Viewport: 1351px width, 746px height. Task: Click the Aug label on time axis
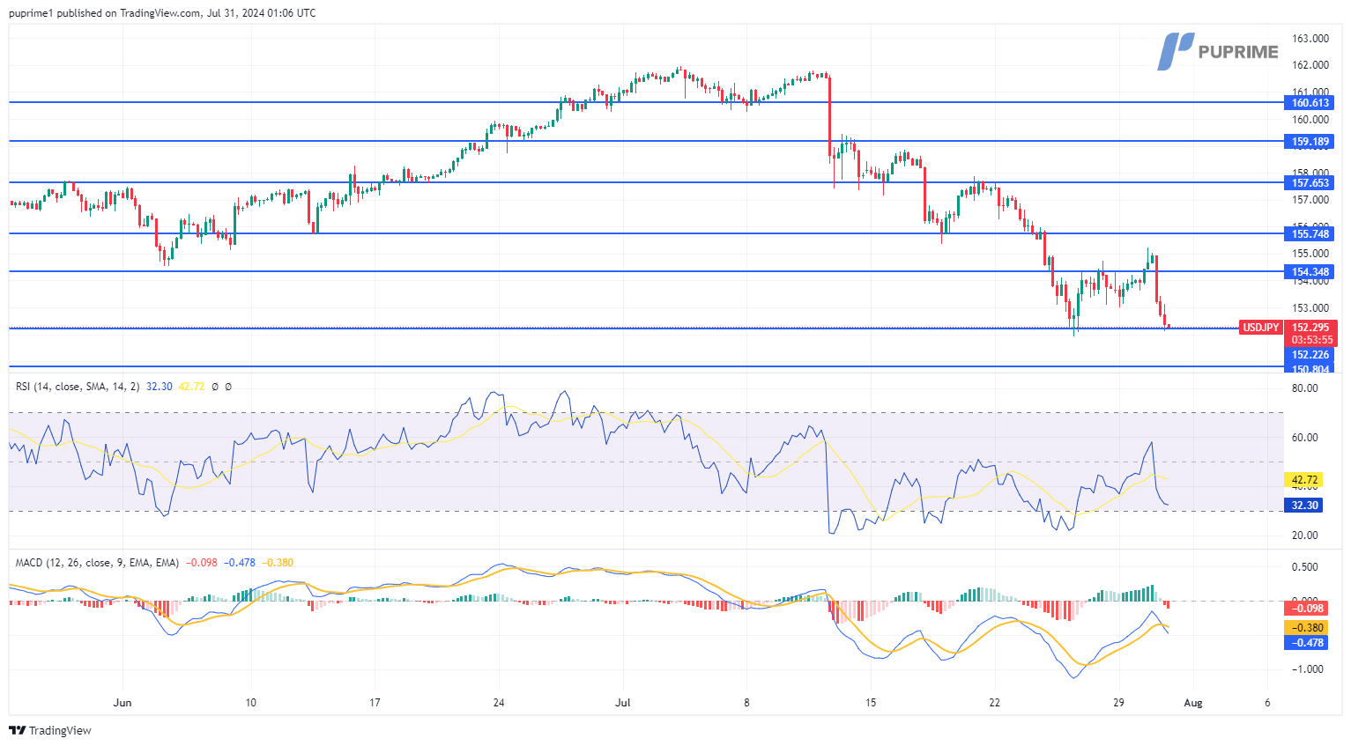pyautogui.click(x=1192, y=703)
